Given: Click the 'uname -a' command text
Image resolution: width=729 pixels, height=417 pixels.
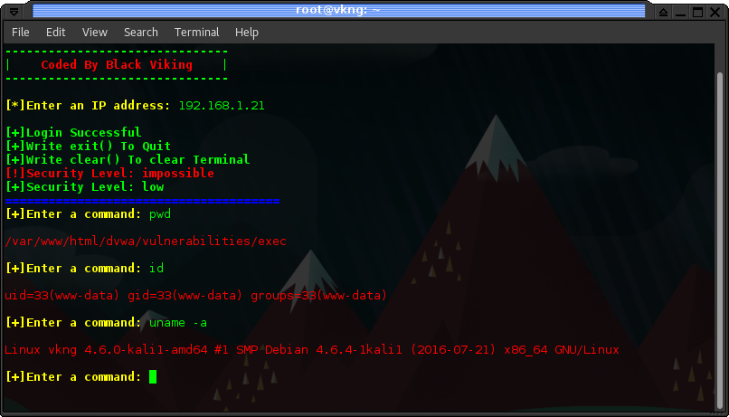Looking at the screenshot, I should pos(178,323).
